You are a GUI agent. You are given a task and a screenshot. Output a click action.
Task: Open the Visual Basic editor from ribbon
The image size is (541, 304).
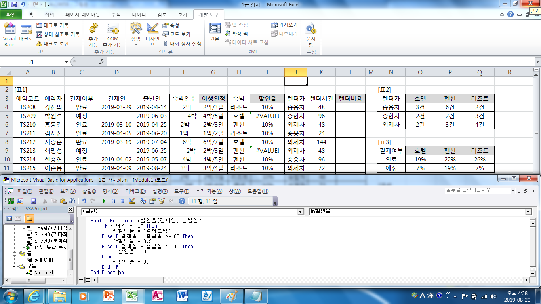(10, 35)
